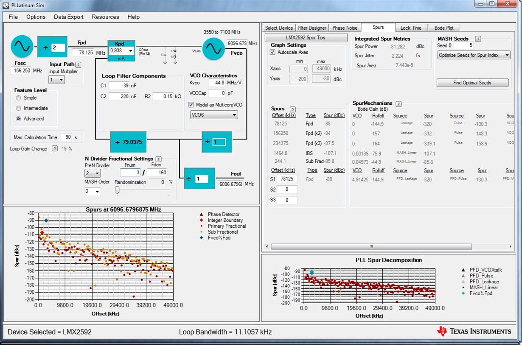Click the VCO sine-wave icon
This screenshot has width=522, height=346.
213,49
